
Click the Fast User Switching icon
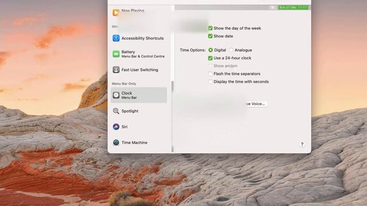click(x=116, y=70)
